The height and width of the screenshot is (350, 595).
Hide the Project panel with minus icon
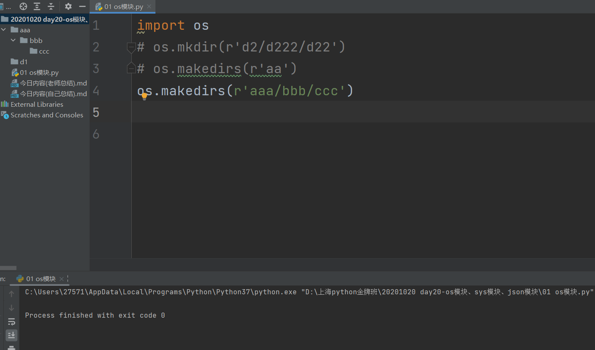point(82,6)
